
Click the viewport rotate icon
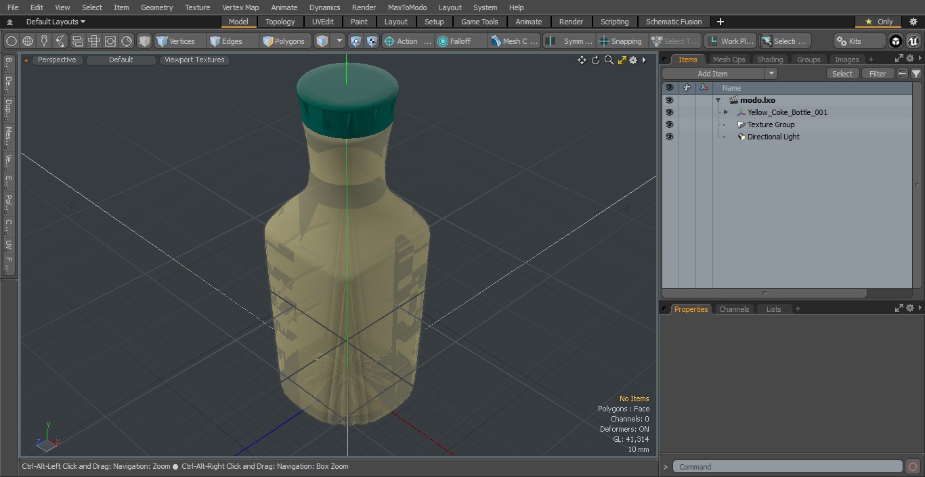click(596, 60)
